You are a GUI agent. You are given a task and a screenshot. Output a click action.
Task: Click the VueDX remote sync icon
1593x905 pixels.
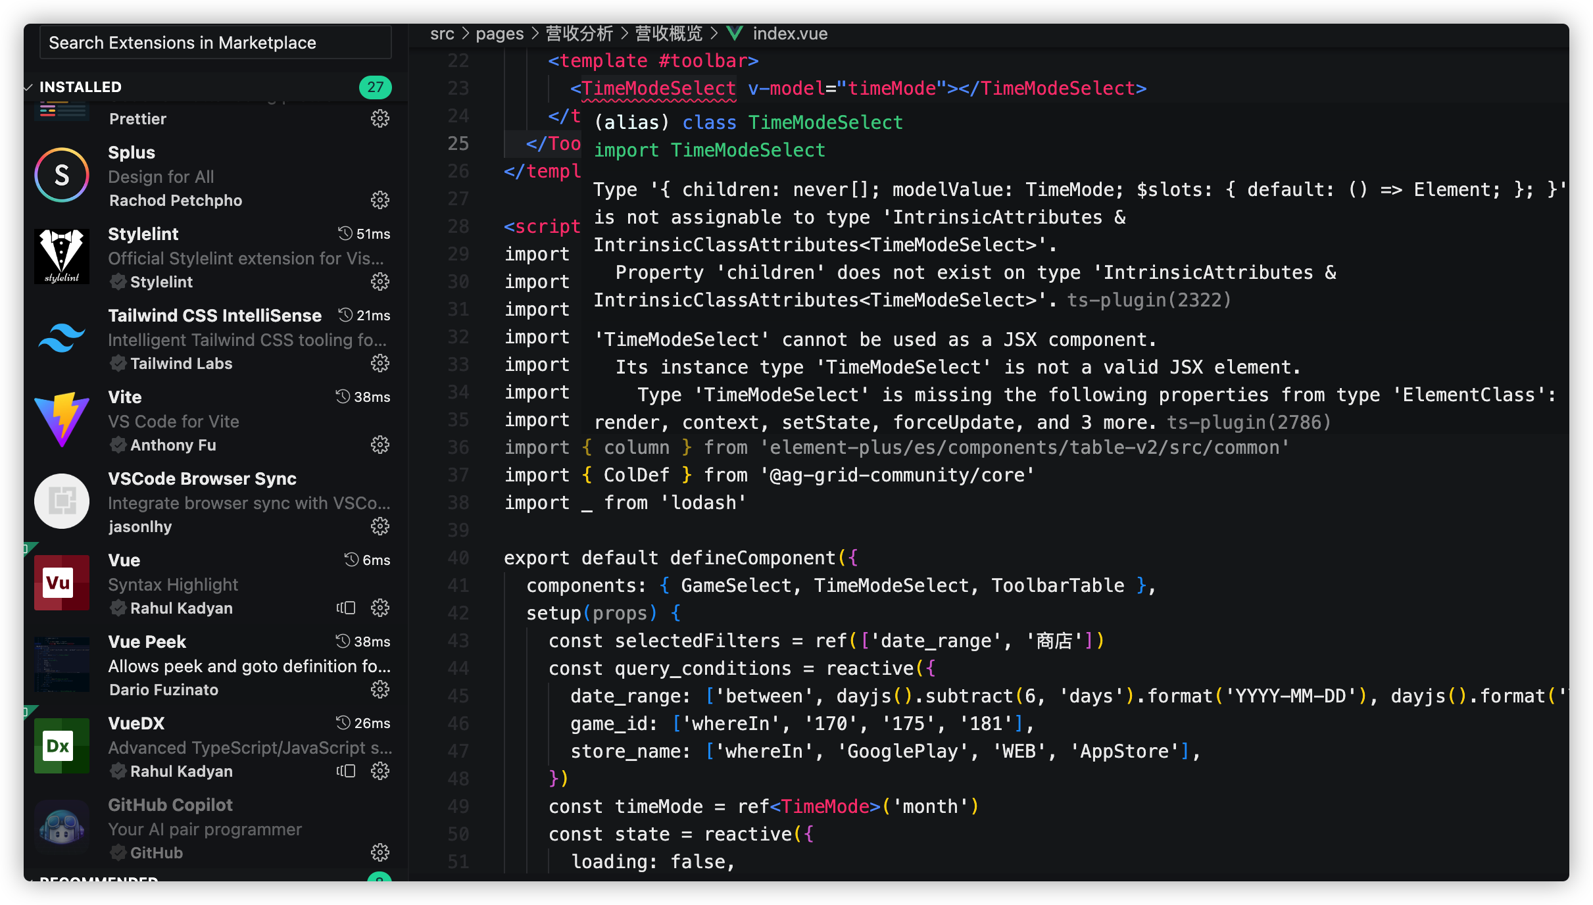tap(346, 771)
